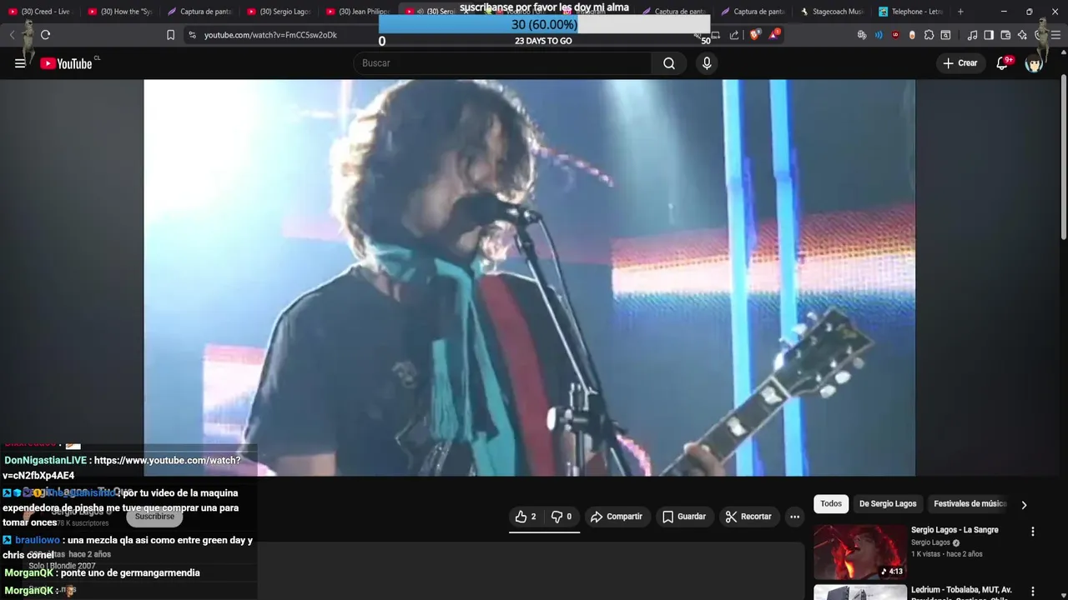Open the Brave Wallet toolbar icon
This screenshot has height=600, width=1068.
(x=1005, y=35)
